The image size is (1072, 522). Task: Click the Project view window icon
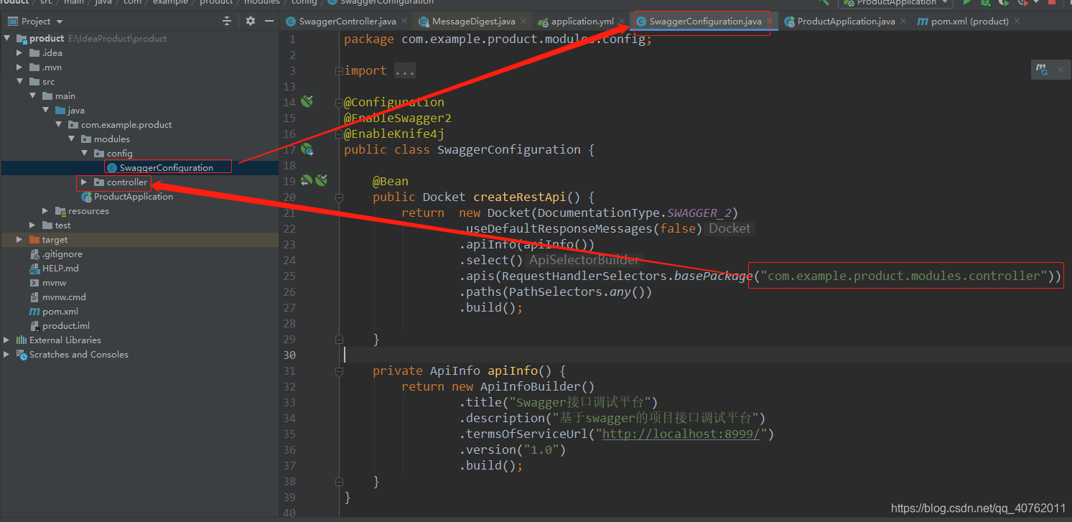point(11,22)
